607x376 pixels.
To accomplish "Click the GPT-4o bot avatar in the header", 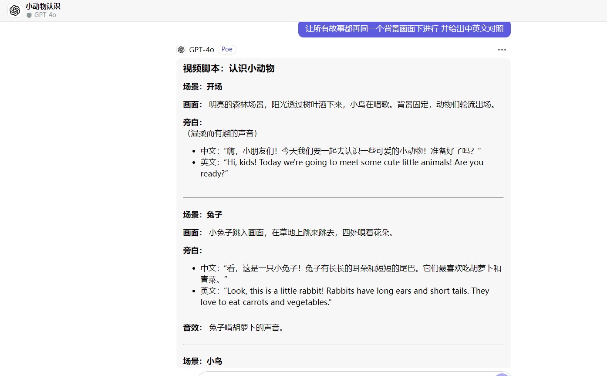I will 15,10.
